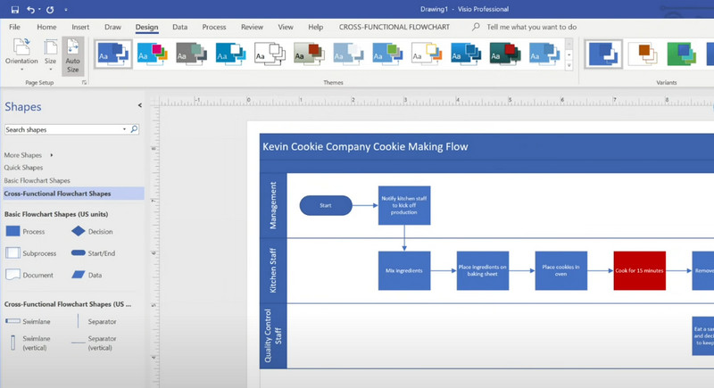
Task: Select Notify kitchen staff process box
Action: click(404, 205)
